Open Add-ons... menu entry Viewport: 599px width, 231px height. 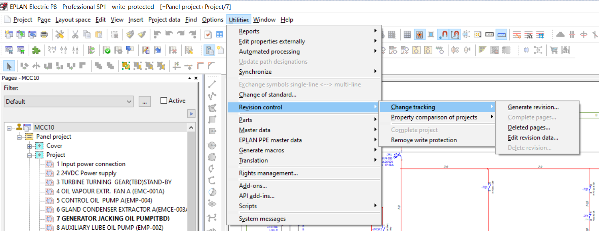click(304, 186)
